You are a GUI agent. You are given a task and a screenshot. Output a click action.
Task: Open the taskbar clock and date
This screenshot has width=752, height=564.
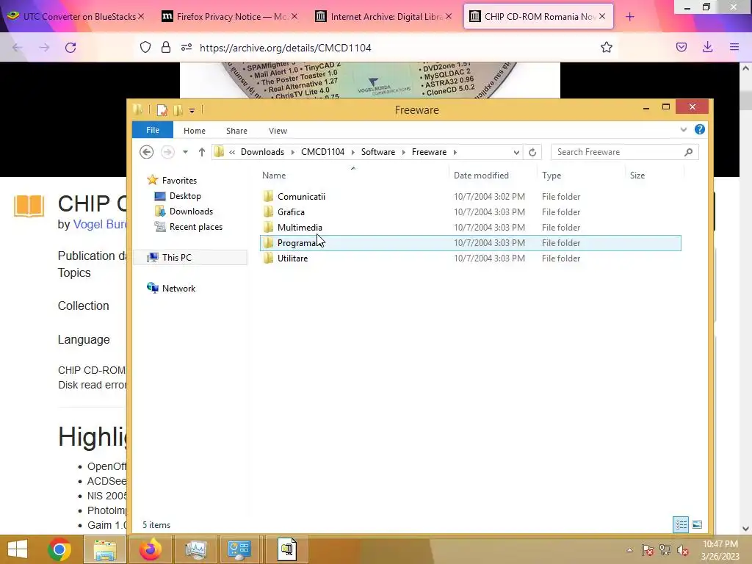click(x=720, y=549)
